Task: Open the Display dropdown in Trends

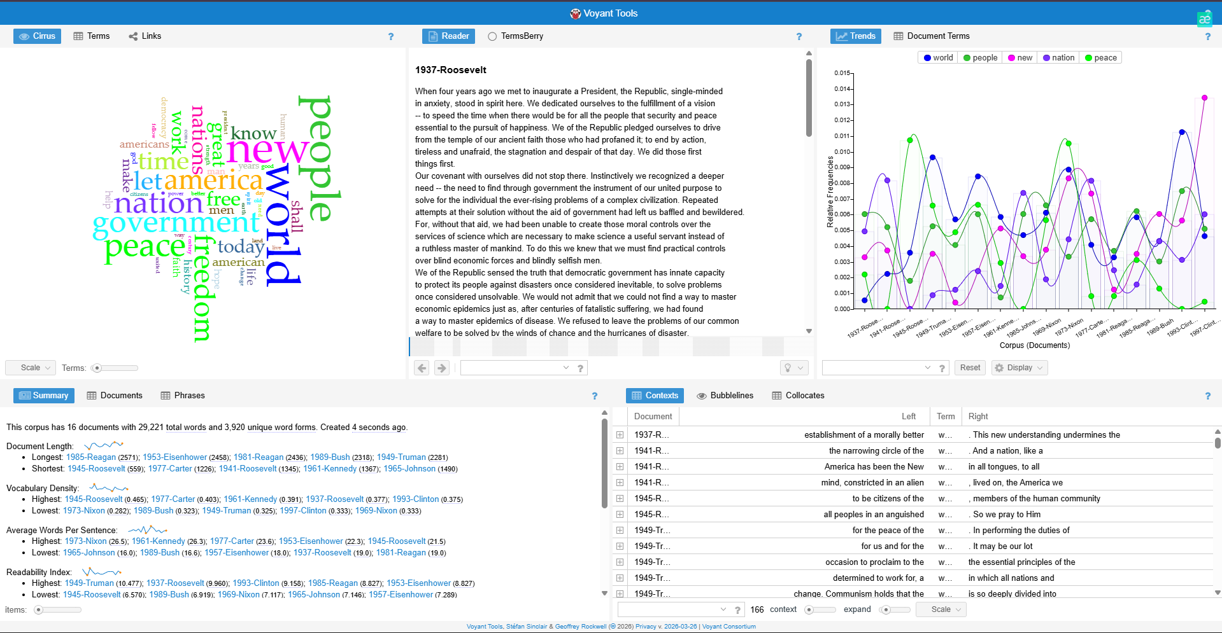Action: [x=1019, y=368]
